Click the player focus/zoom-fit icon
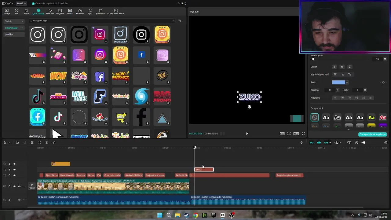This screenshot has width=391, height=220. click(x=289, y=134)
